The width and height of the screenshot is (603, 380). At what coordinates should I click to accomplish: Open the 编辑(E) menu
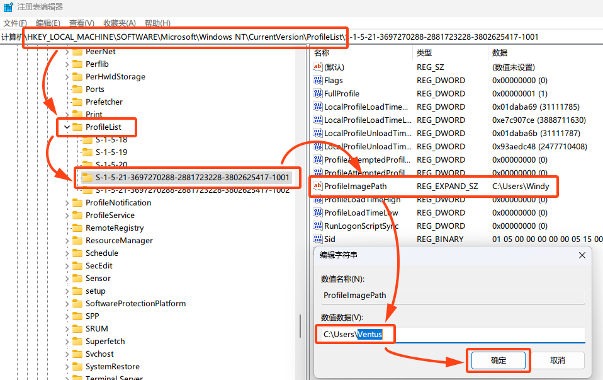(48, 23)
